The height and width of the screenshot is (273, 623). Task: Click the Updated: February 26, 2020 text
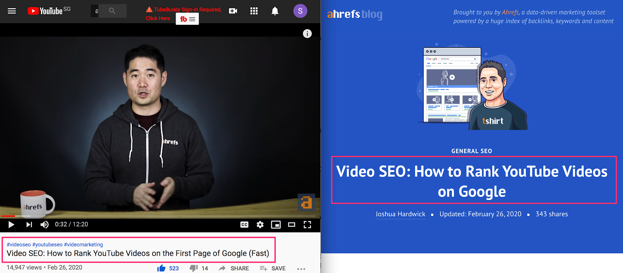click(x=480, y=214)
